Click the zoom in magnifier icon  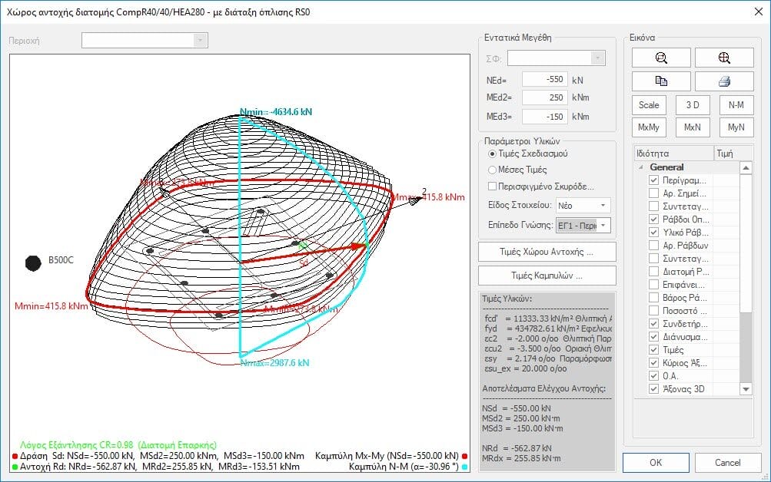pyautogui.click(x=723, y=58)
